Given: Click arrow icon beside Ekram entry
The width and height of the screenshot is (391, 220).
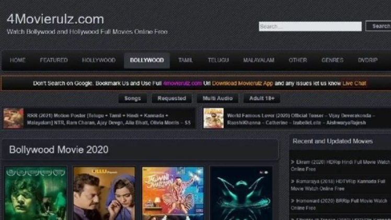Looking at the screenshot, I should [293, 162].
